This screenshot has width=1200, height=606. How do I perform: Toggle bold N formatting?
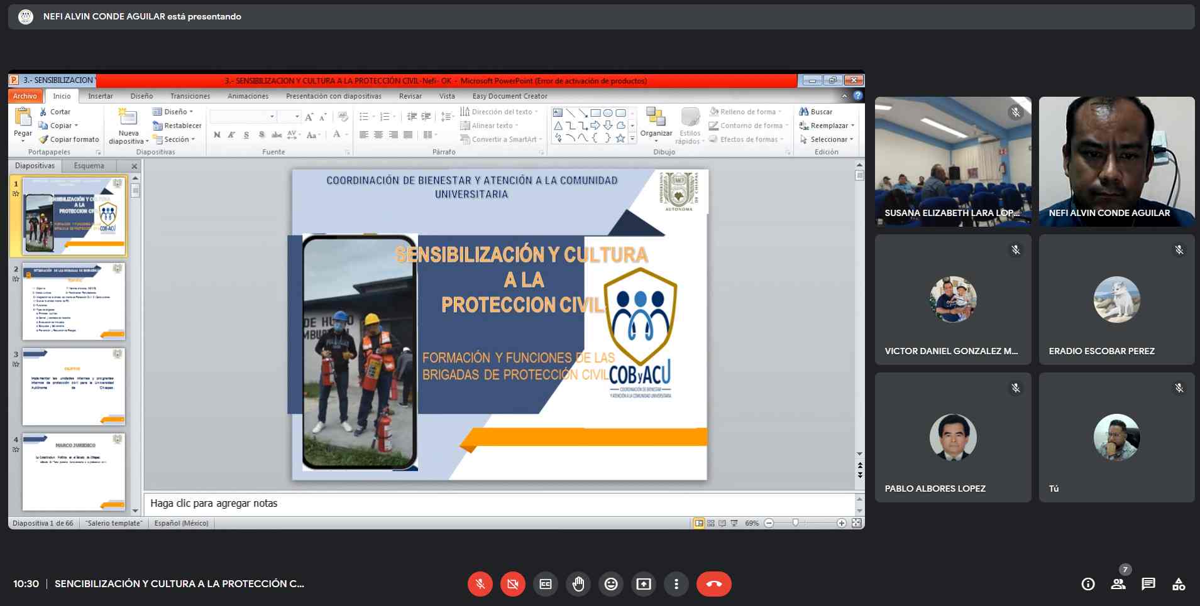217,135
